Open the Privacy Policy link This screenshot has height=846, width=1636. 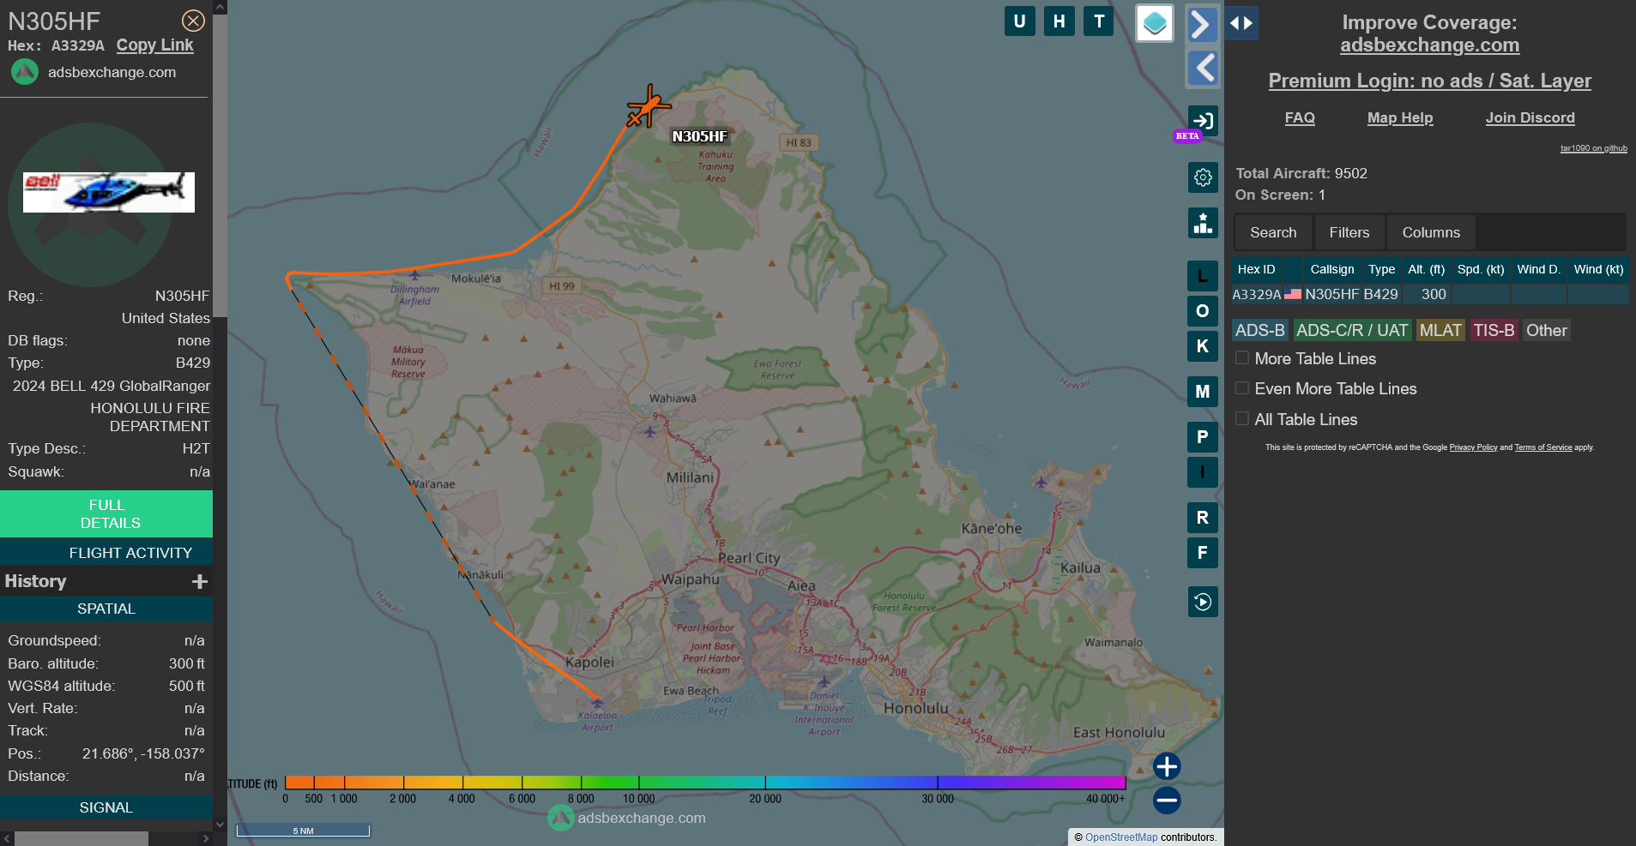1473,447
